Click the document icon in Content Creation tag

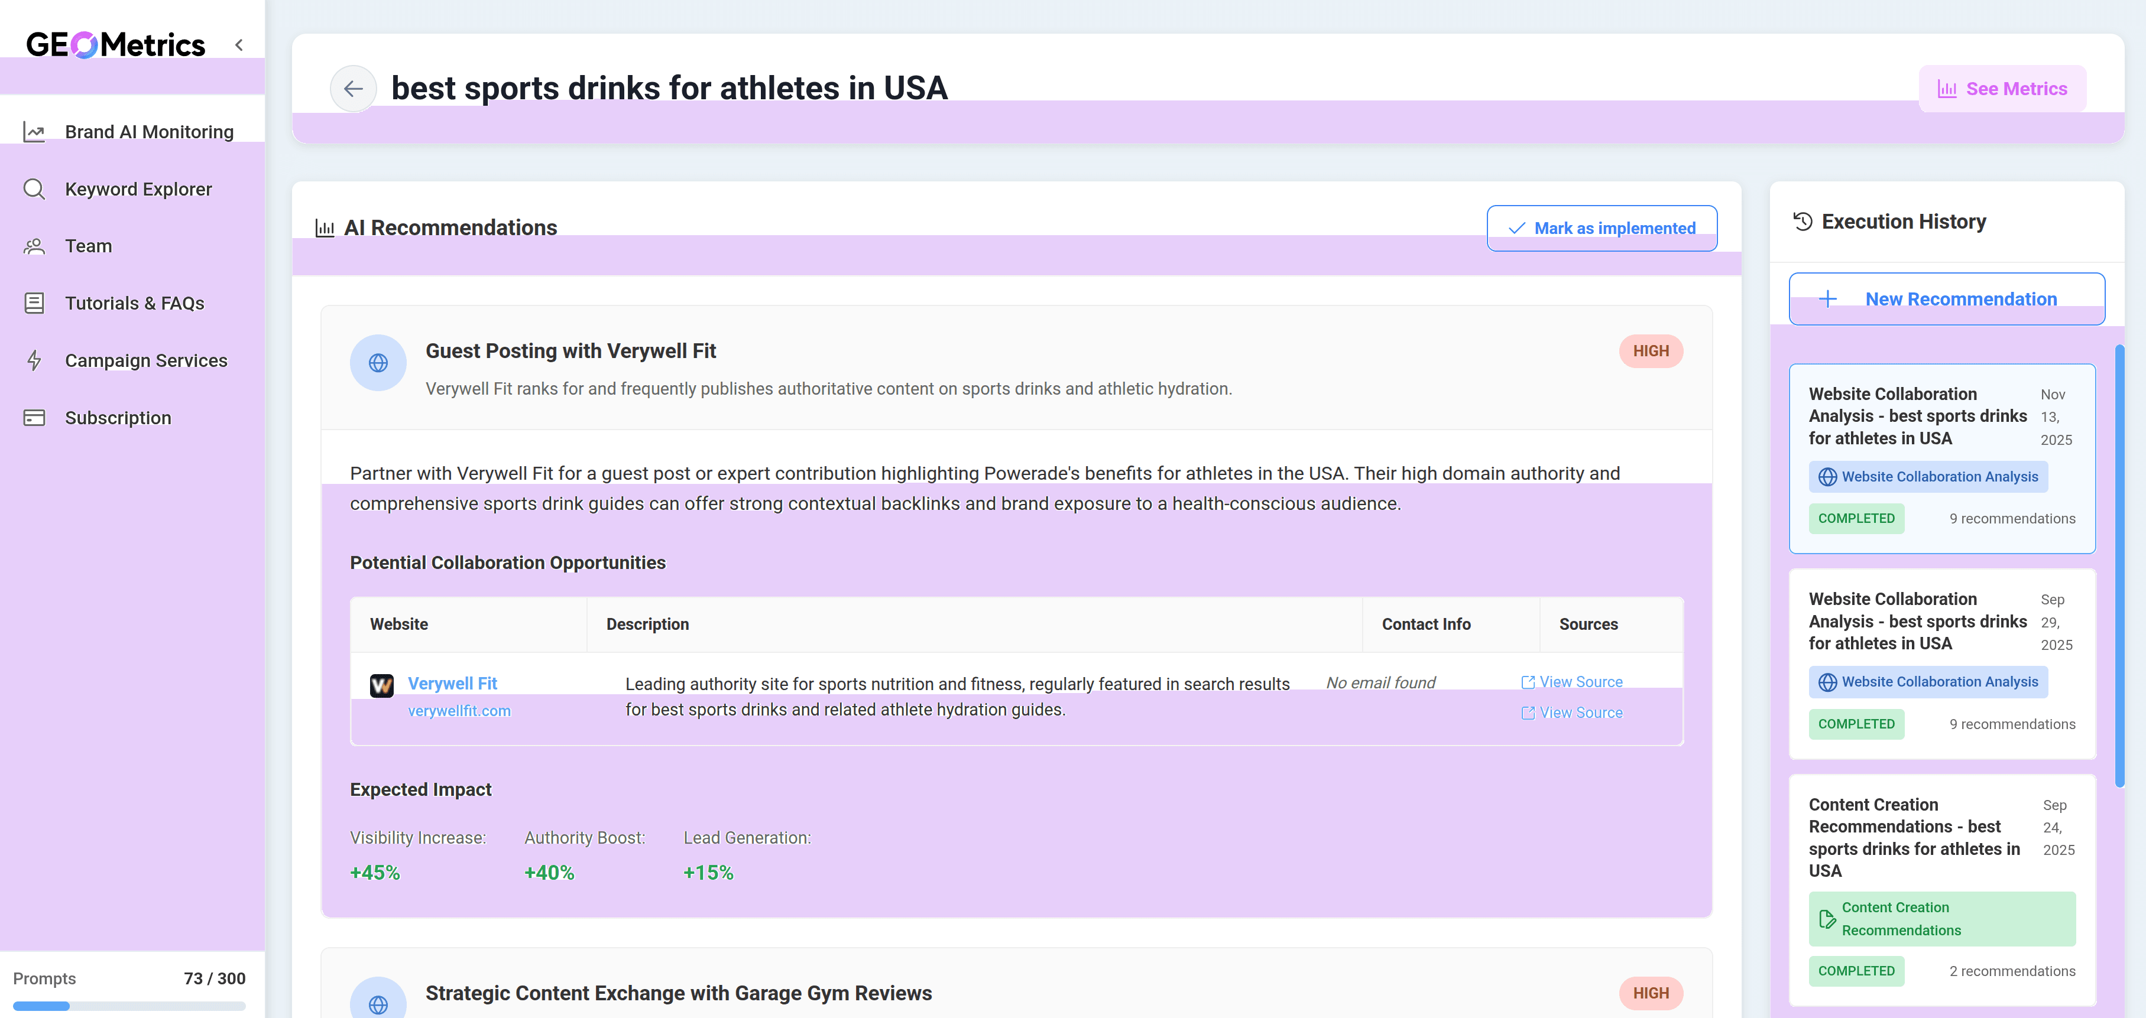[x=1827, y=919]
